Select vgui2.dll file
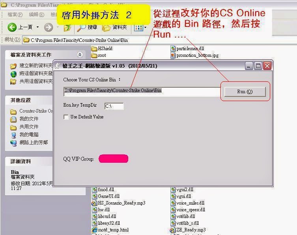This screenshot has width=297, height=235. [x=182, y=190]
